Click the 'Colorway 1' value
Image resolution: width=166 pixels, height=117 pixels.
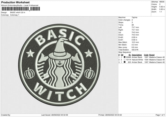[x=15, y=15]
